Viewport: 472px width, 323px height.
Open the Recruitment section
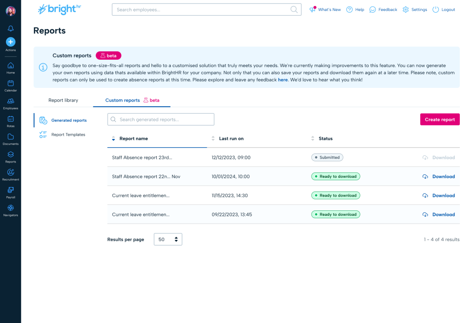[11, 173]
